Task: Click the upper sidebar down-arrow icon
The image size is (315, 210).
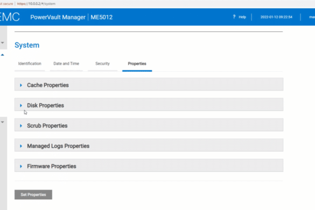Action: coord(2,43)
